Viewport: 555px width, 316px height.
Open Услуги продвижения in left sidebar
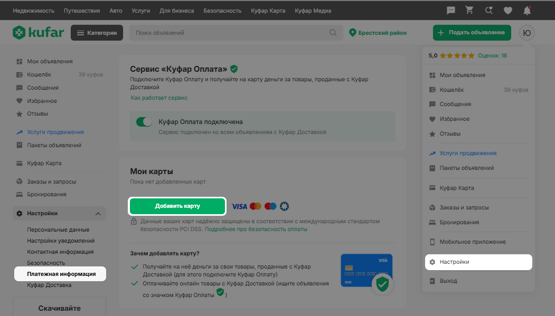55,132
